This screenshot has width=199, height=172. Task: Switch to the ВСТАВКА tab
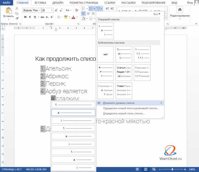point(40,3)
